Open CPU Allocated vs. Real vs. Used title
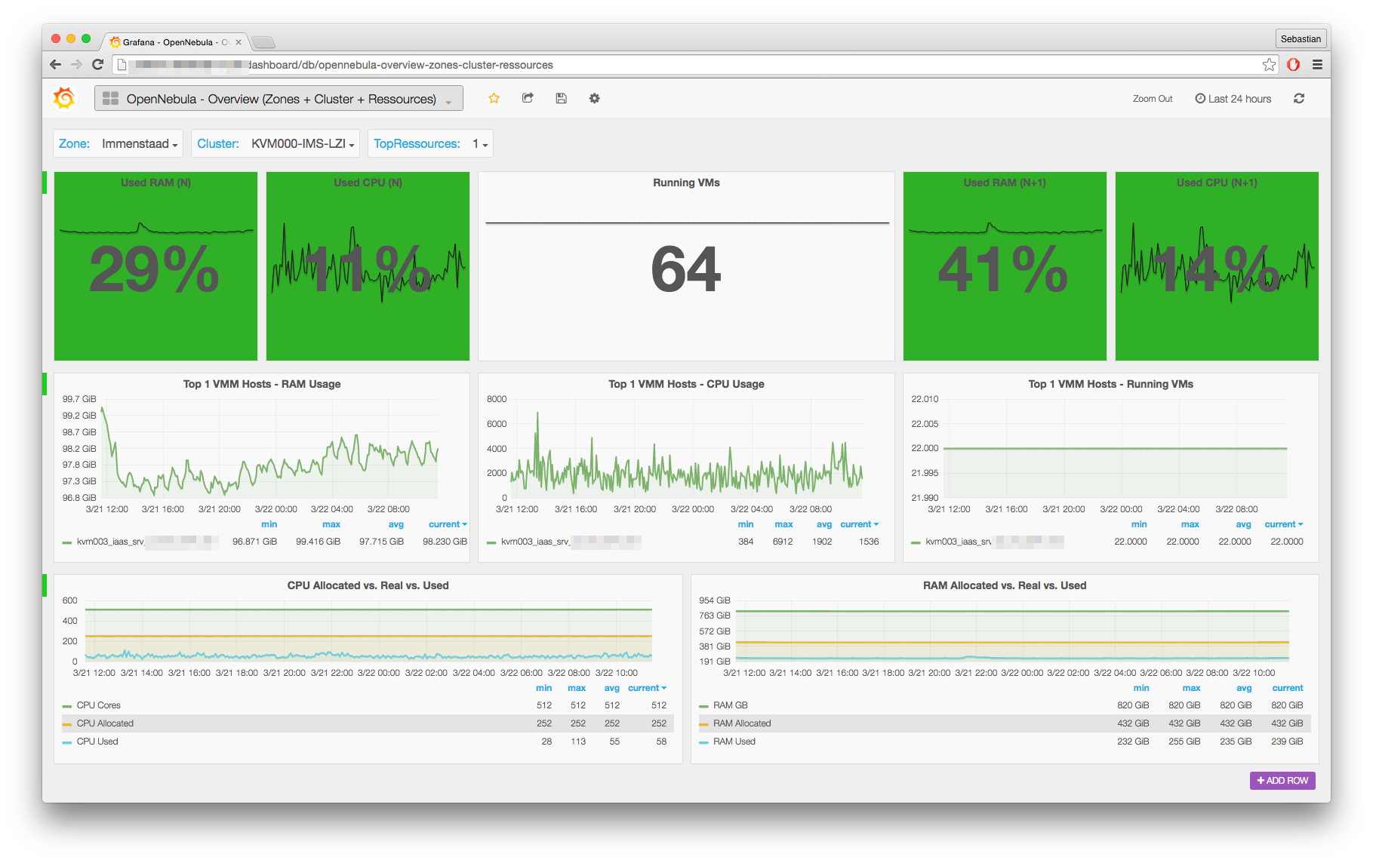This screenshot has width=1373, height=863. (x=368, y=585)
